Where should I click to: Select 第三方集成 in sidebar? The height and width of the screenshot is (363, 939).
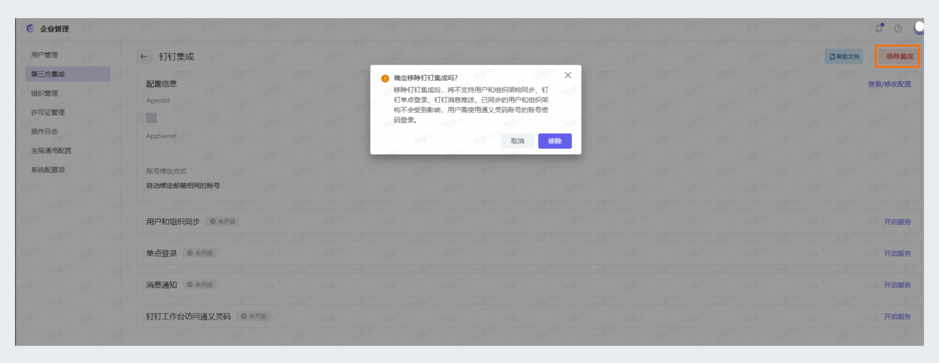pyautogui.click(x=68, y=74)
